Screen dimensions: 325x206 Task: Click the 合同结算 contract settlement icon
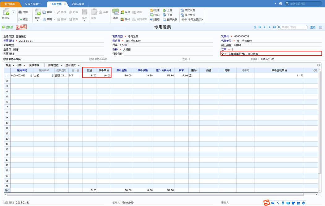click(x=134, y=19)
